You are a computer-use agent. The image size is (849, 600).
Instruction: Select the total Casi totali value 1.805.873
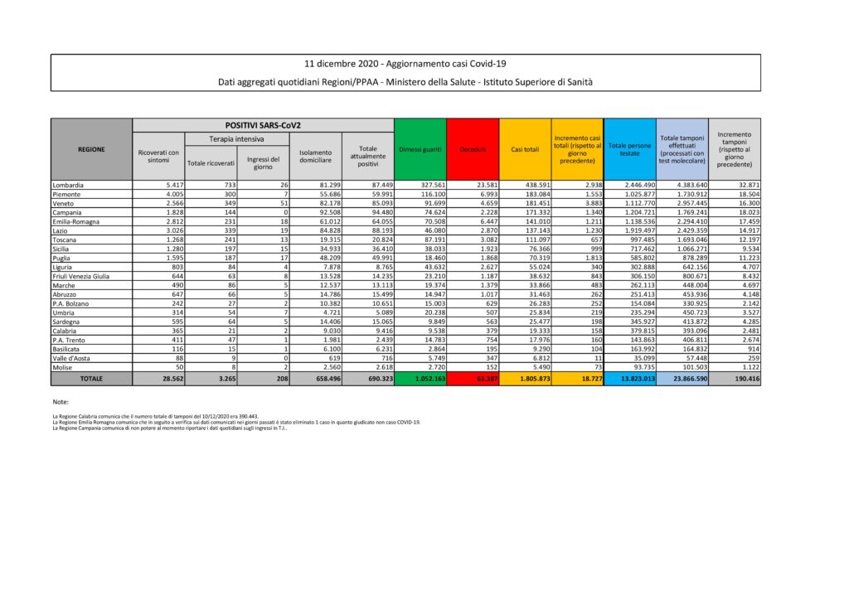(524, 377)
